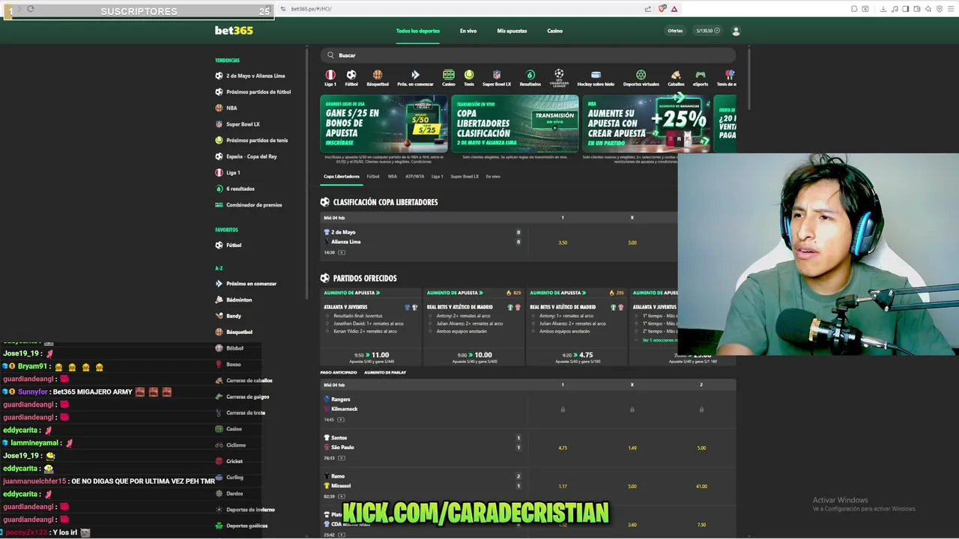The width and height of the screenshot is (959, 539).
Task: Open NBA in the Tendencias sidebar
Action: tap(232, 108)
